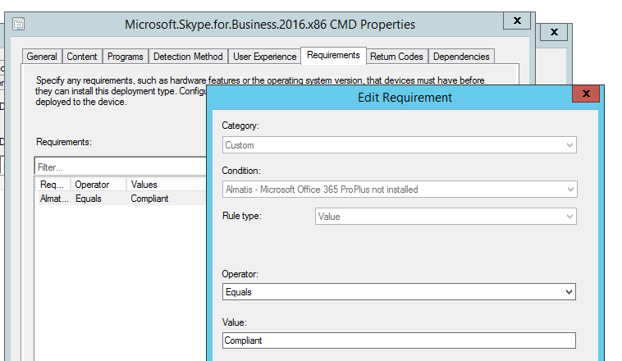The width and height of the screenshot is (622, 361).
Task: Select the Requirements tab
Action: tap(333, 55)
